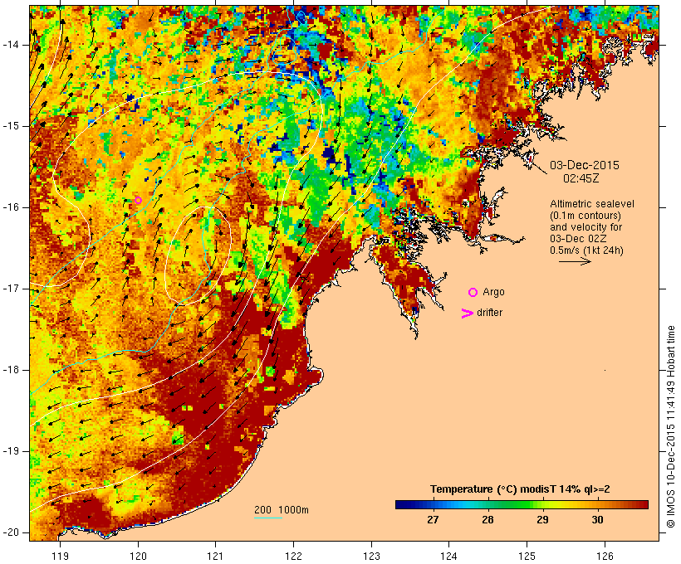This screenshot has width=681, height=564.
Task: Click the '123' longitude axis label
Action: (371, 556)
